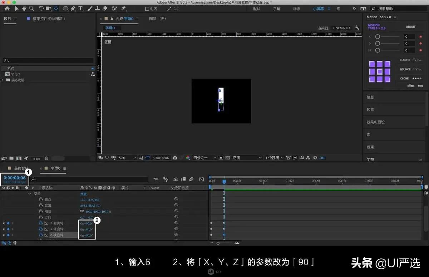The width and height of the screenshot is (429, 277).
Task: Collapse the 变换 transform group
Action: click(x=29, y=193)
